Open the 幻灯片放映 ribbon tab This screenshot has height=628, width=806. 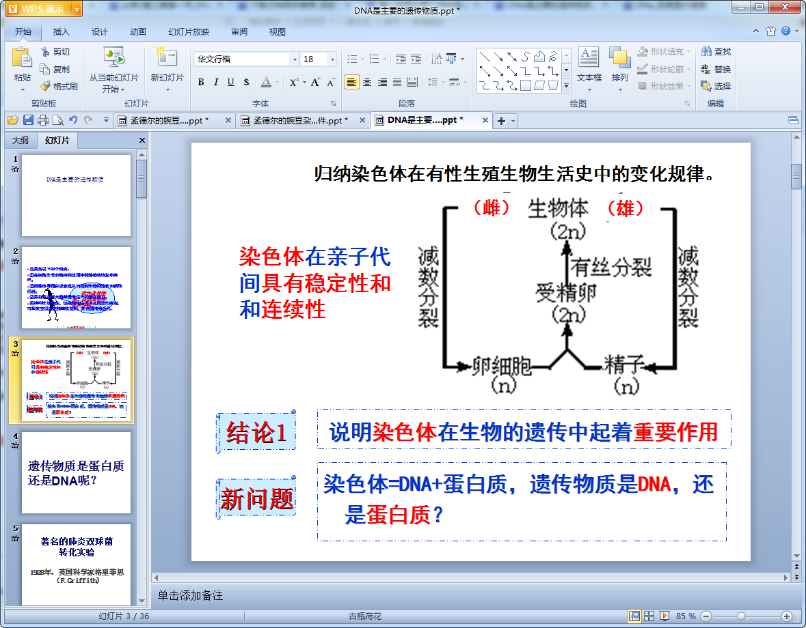tap(189, 32)
